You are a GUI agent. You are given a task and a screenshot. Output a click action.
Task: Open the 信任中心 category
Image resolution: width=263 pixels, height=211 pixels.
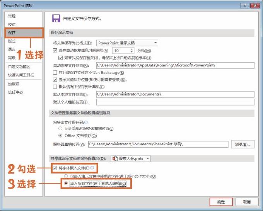click(15, 92)
